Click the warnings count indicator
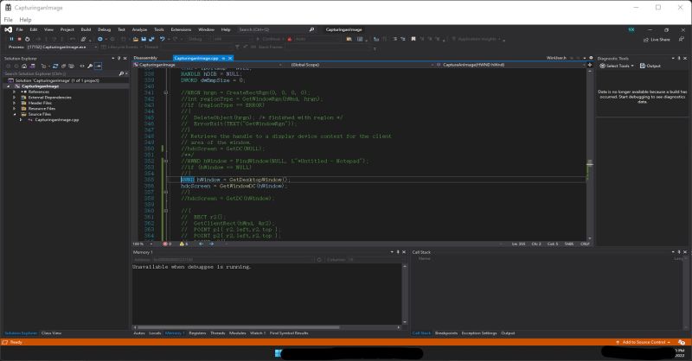The image size is (692, 361). [183, 244]
